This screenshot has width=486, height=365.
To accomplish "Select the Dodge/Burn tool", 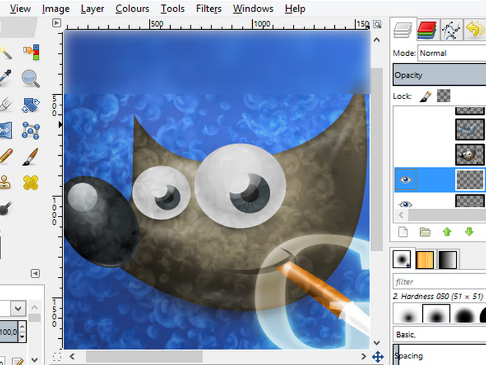I will [x=5, y=208].
